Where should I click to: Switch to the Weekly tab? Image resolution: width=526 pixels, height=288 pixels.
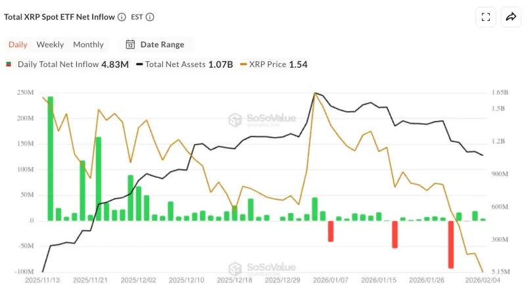[50, 45]
